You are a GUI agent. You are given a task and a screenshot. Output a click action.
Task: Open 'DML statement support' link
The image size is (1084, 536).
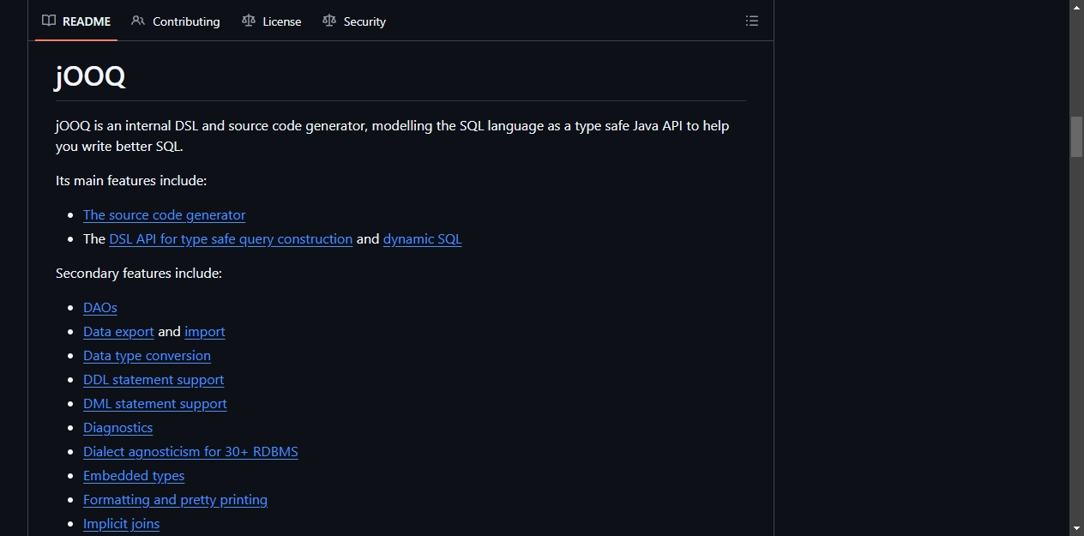(155, 404)
